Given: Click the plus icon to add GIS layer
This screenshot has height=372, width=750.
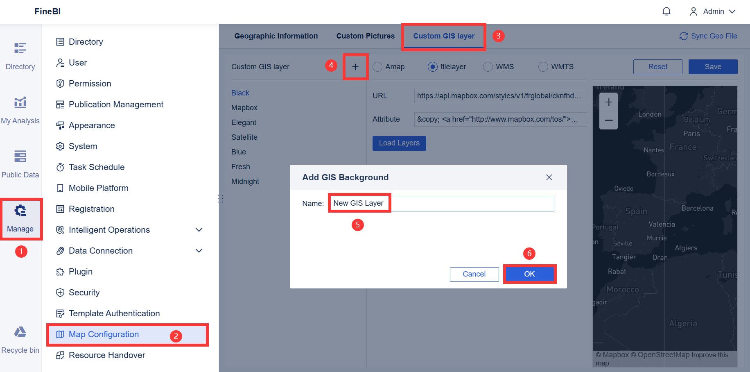Looking at the screenshot, I should coord(355,66).
